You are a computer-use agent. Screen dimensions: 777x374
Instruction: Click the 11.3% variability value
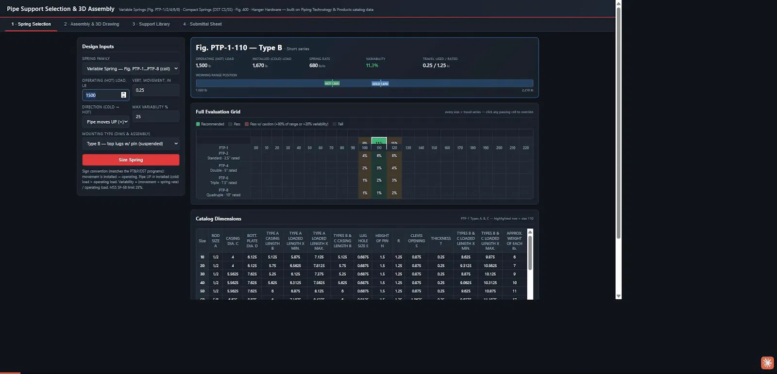pyautogui.click(x=372, y=65)
